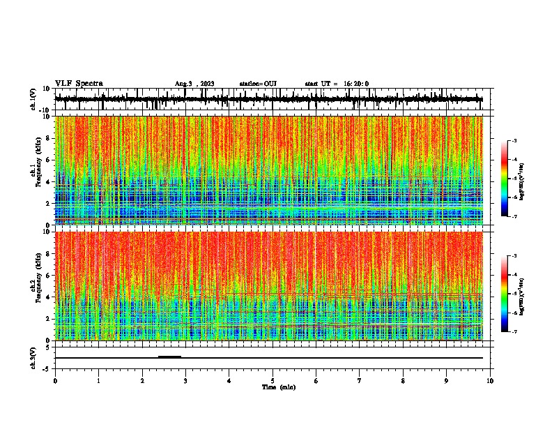Click the "-3" label atop the ch.1 color bar

click(x=514, y=140)
